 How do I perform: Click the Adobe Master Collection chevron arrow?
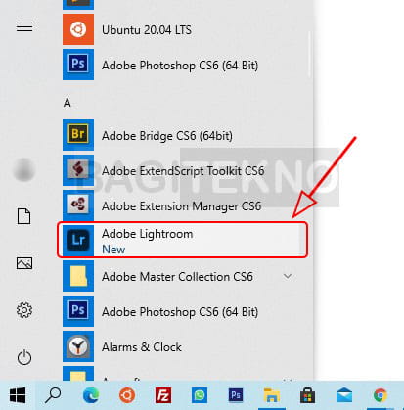click(288, 276)
